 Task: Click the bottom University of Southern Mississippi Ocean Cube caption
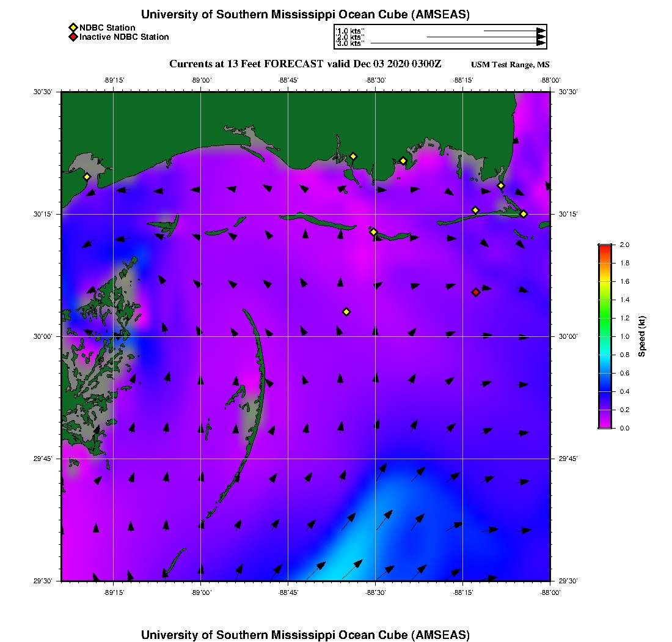305,635
